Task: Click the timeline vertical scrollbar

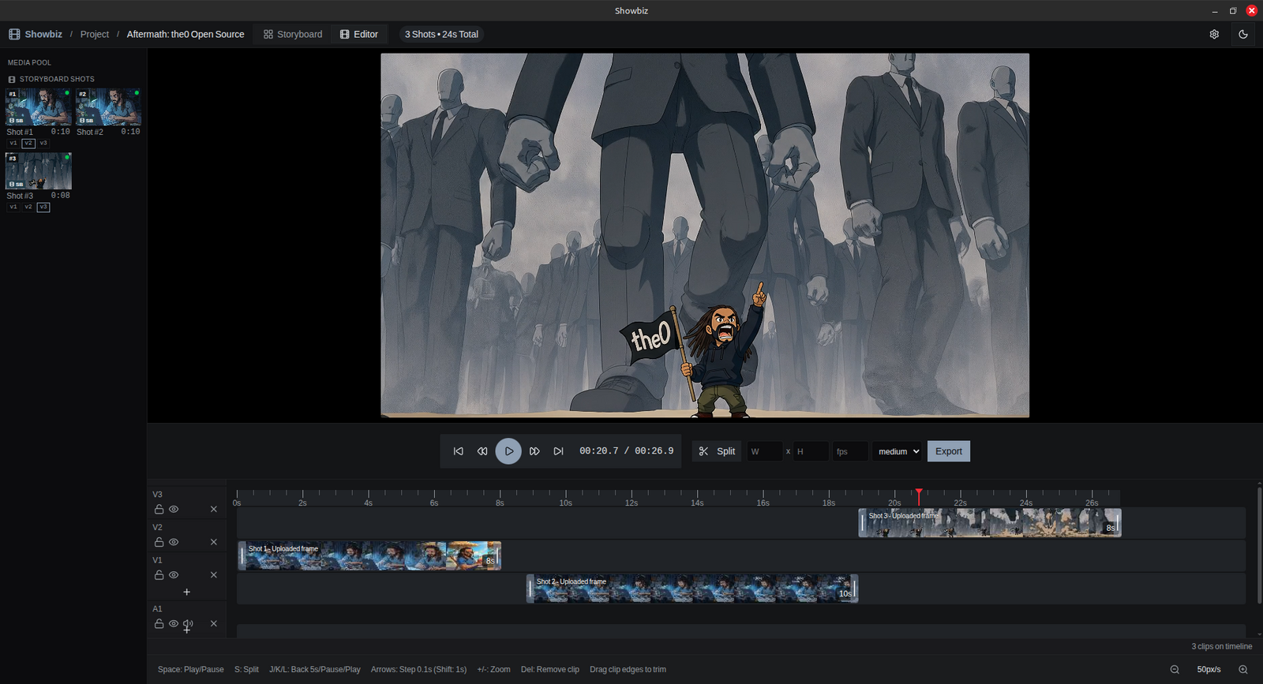Action: point(1259,544)
